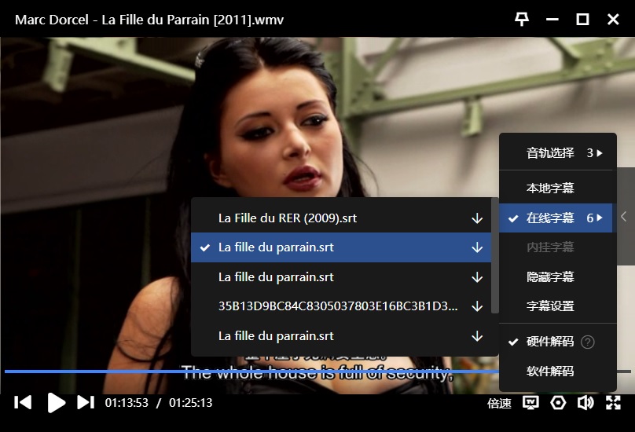Skip to the next video
The width and height of the screenshot is (635, 432).
pyautogui.click(x=86, y=403)
